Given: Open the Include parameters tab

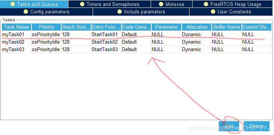Looking at the screenshot, I should (x=141, y=12).
